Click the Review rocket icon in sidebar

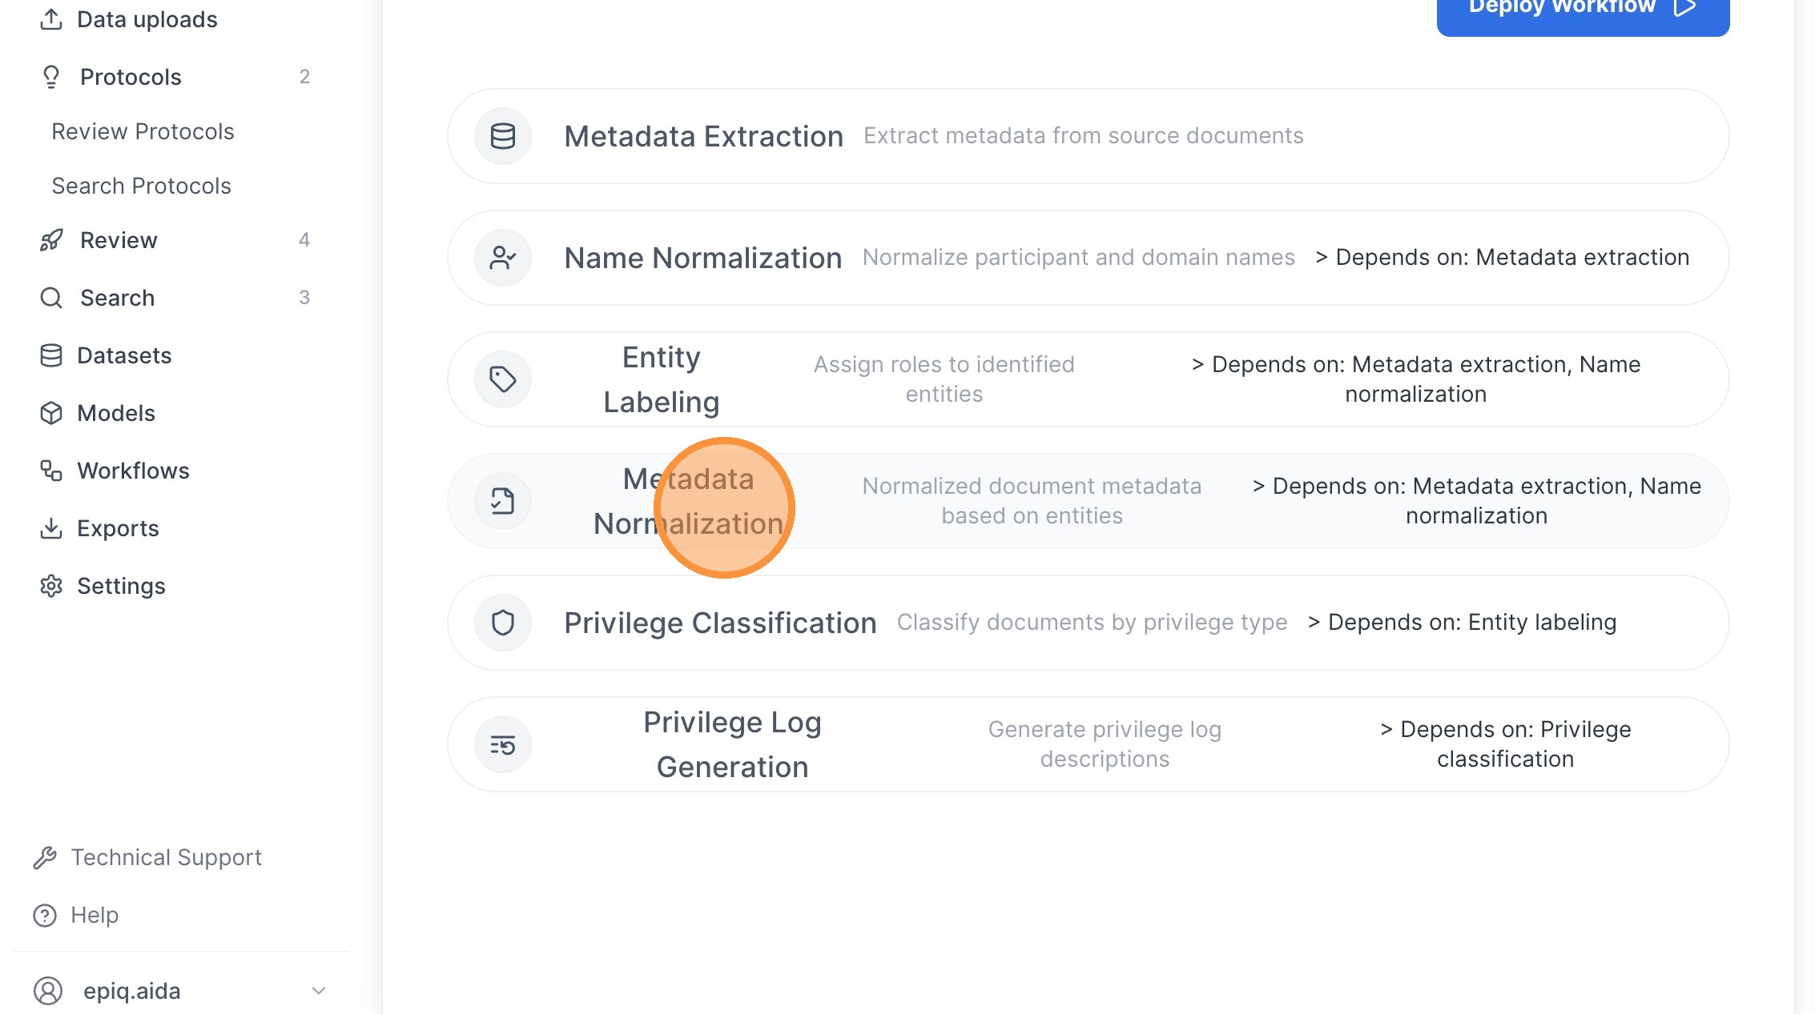click(51, 240)
